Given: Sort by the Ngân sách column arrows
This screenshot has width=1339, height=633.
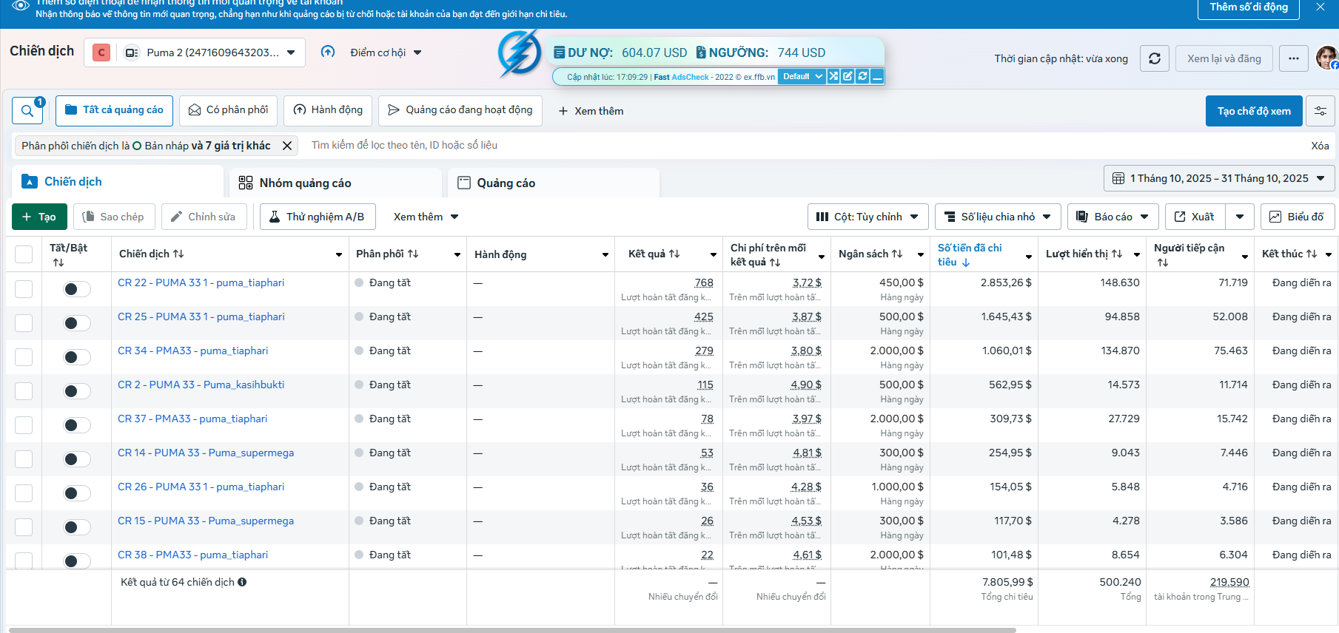Looking at the screenshot, I should 897,254.
